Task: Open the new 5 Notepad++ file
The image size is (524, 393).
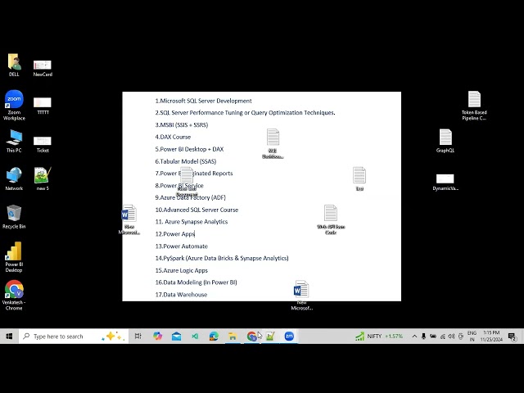Action: coord(43,179)
